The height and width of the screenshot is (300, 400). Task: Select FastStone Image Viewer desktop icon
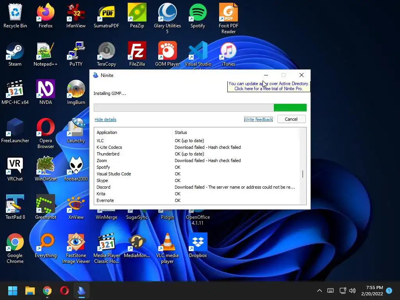click(x=76, y=248)
